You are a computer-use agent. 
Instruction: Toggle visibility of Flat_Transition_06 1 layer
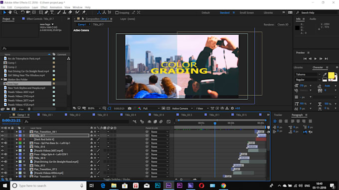[x=2, y=131]
